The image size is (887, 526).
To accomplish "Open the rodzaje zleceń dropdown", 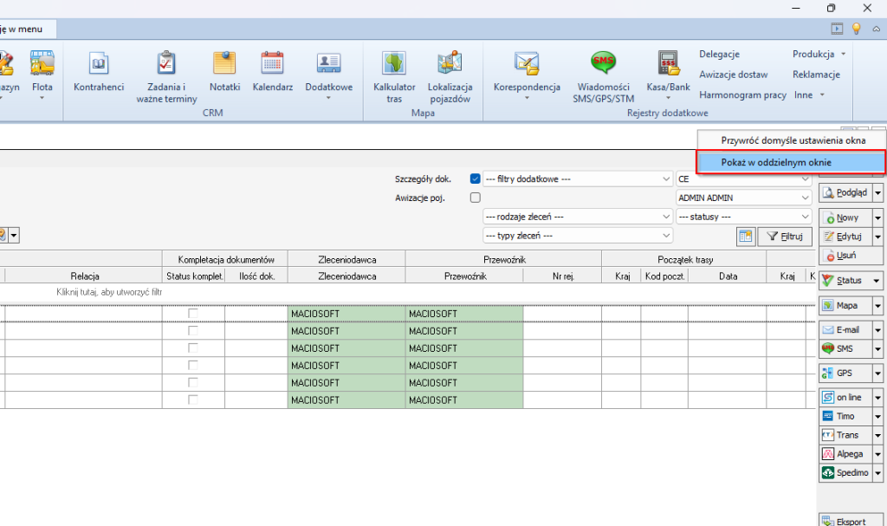I will 665,217.
